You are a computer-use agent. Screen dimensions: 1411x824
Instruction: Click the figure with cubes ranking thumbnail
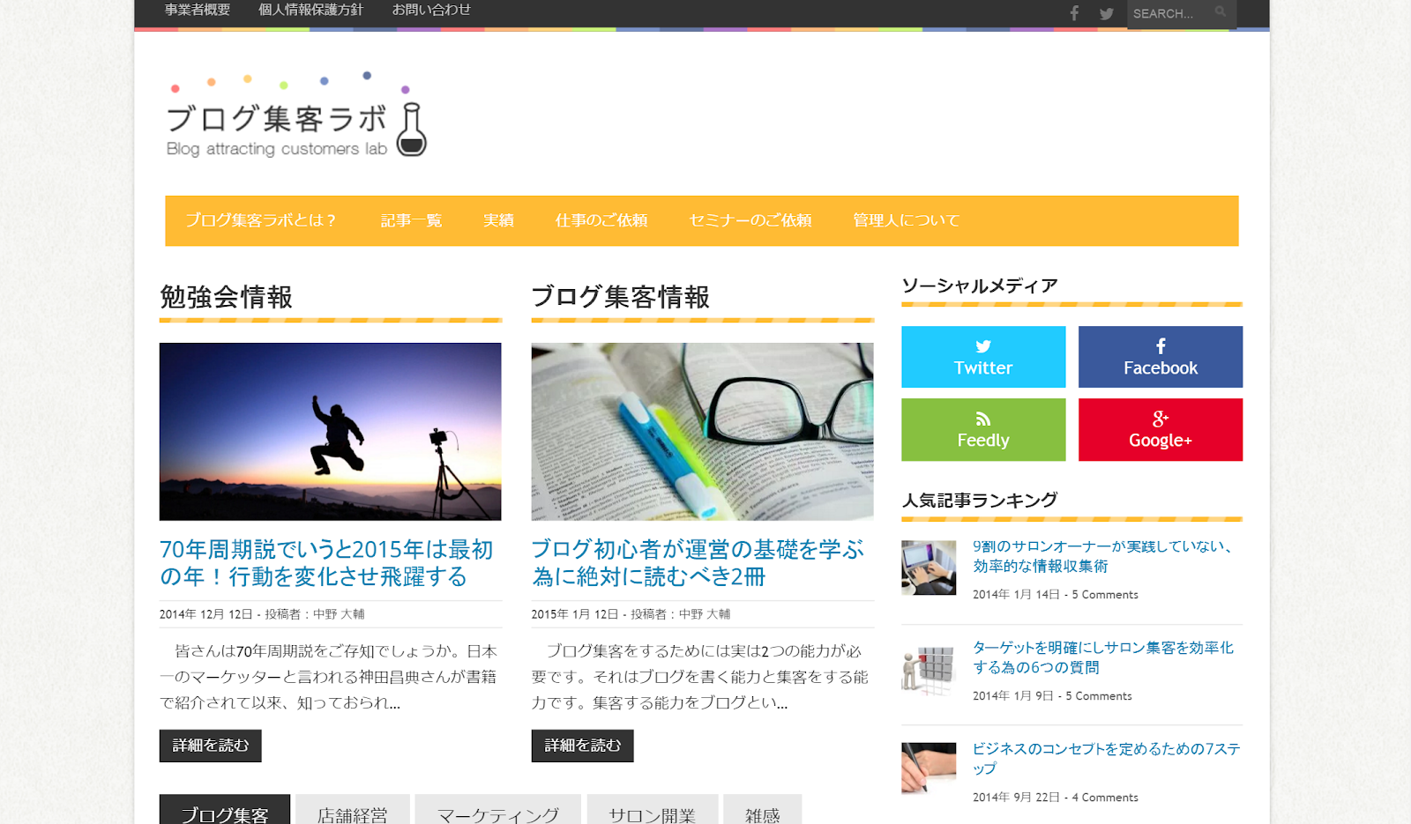(929, 669)
